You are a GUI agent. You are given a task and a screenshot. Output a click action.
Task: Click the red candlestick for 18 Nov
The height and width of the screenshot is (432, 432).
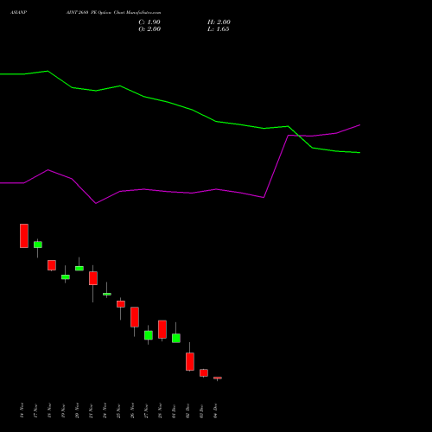click(52, 265)
